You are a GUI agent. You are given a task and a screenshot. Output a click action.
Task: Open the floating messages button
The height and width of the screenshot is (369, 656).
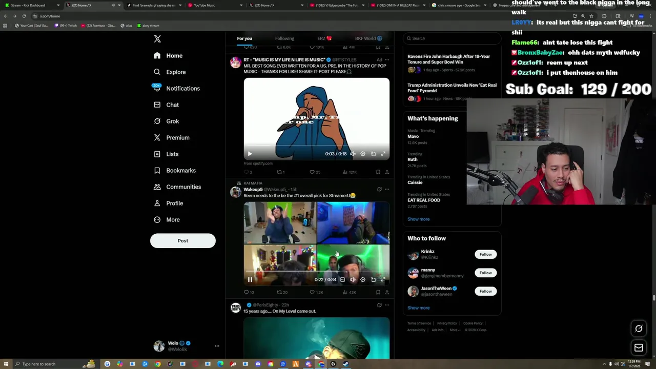pyautogui.click(x=639, y=348)
